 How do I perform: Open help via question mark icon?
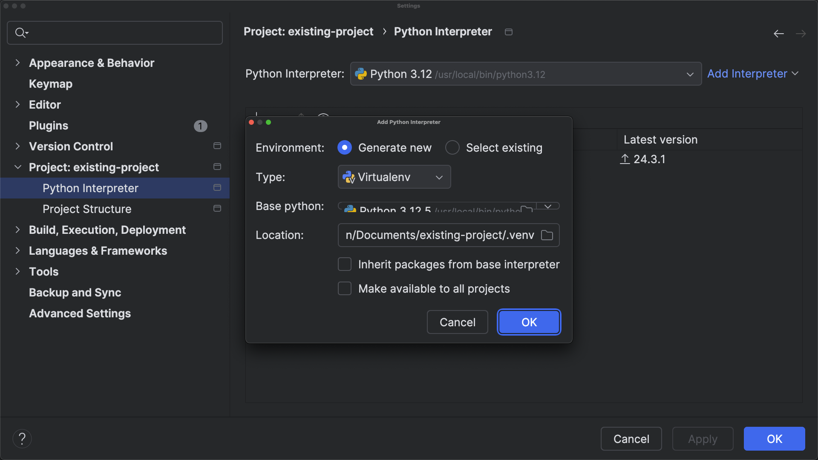pyautogui.click(x=22, y=438)
